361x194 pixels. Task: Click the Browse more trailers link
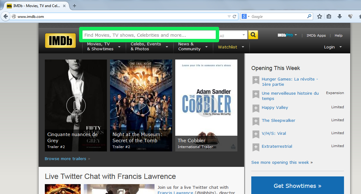pyautogui.click(x=66, y=159)
